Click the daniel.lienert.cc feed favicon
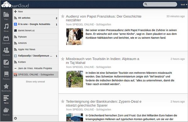This screenshot has width=188, height=122. [x=15, y=30]
